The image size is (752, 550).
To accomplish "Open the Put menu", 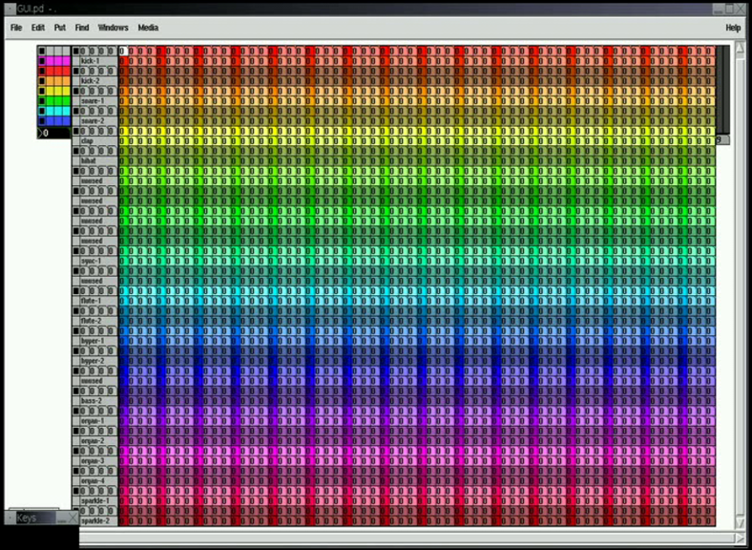I will [60, 28].
